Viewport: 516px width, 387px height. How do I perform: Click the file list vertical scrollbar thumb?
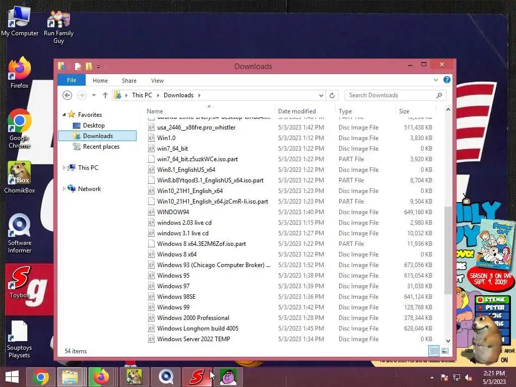448,250
